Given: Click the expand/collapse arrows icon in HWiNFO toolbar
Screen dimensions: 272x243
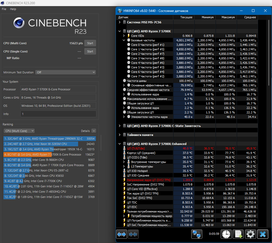Looking at the screenshot, I should tap(121, 234).
